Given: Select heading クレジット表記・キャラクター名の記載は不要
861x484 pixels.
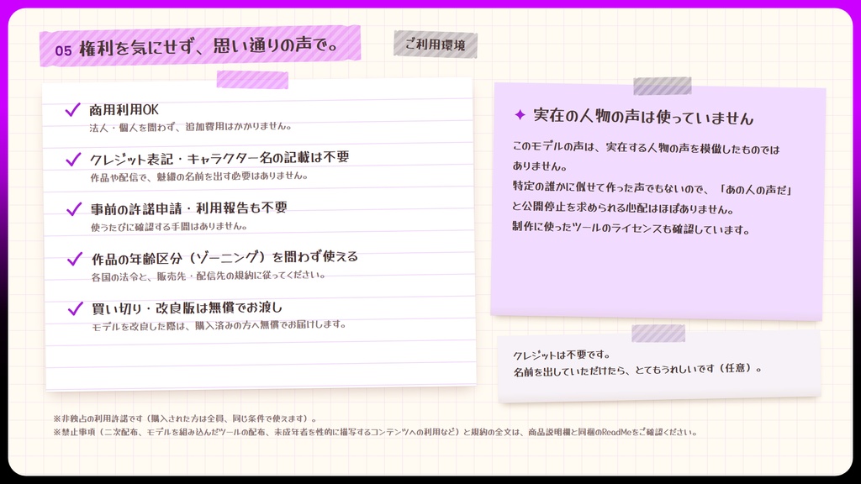Looking at the screenshot, I should click(x=219, y=158).
